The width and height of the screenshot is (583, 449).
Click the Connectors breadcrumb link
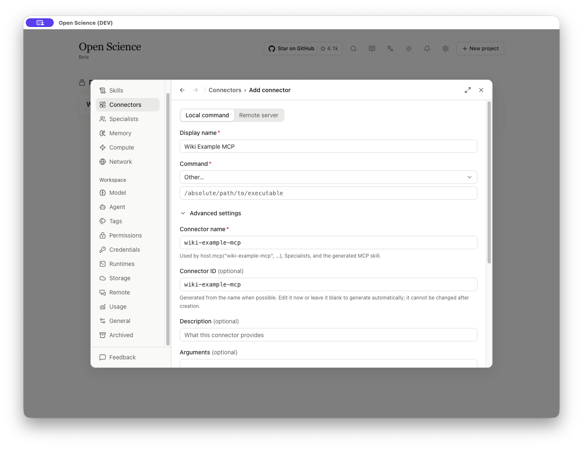(x=225, y=90)
